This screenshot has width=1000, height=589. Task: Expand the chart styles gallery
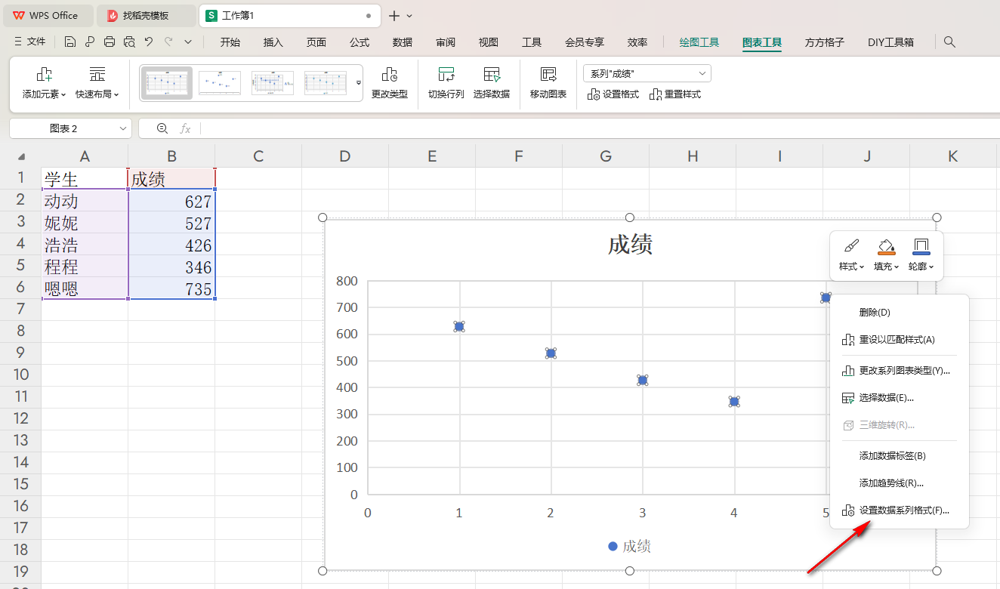tap(359, 83)
